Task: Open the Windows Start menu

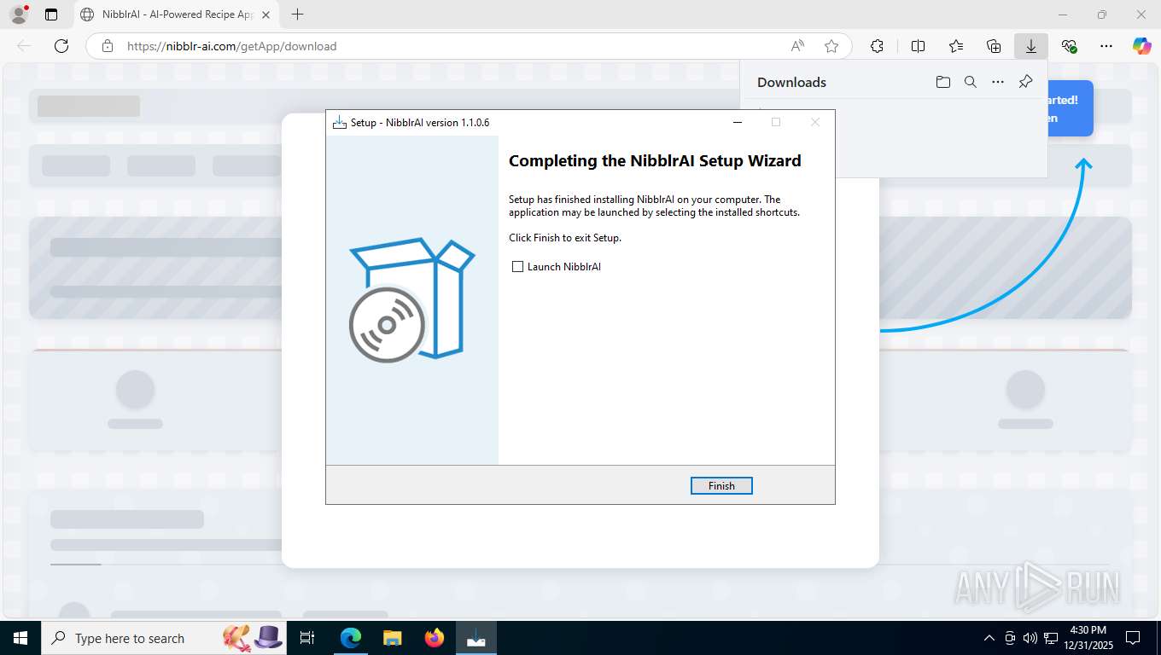Action: click(20, 638)
